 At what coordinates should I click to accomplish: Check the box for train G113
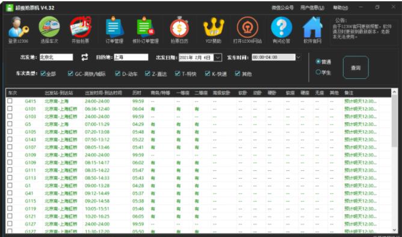tap(10, 178)
